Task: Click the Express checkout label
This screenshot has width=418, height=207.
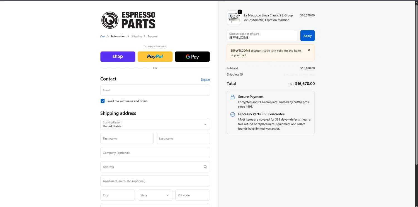Action: (155, 46)
